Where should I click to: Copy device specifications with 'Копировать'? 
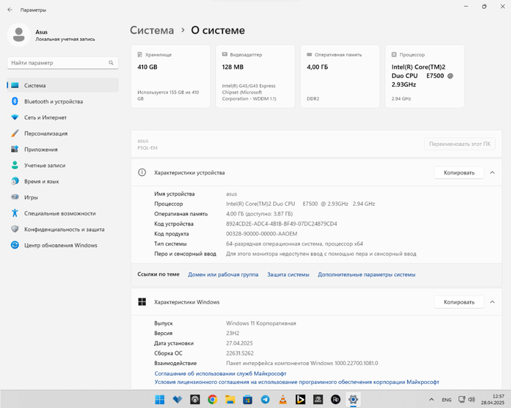tap(459, 173)
